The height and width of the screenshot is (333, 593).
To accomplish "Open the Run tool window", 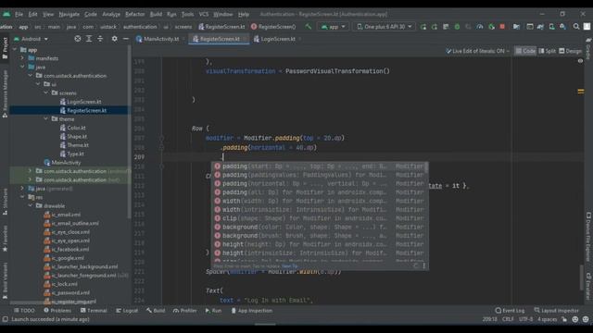I will point(213,311).
